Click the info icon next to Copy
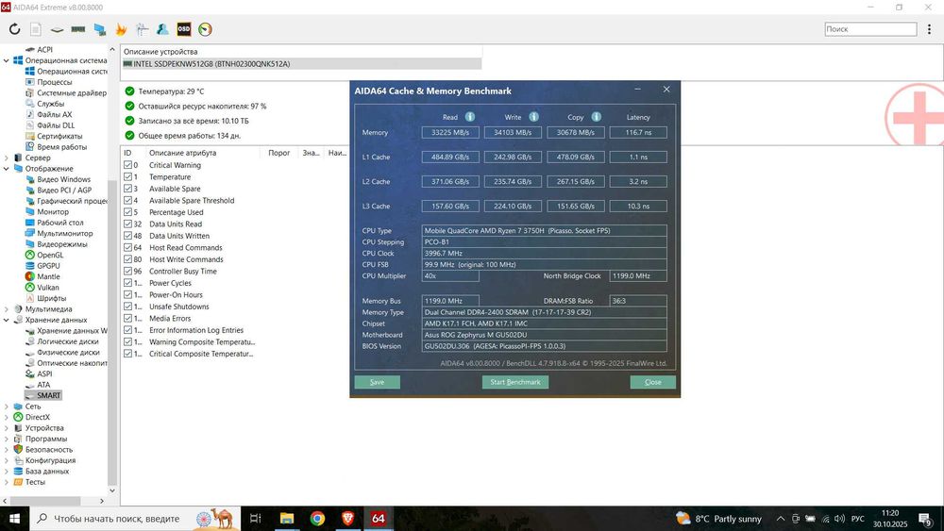The image size is (944, 531). [596, 117]
